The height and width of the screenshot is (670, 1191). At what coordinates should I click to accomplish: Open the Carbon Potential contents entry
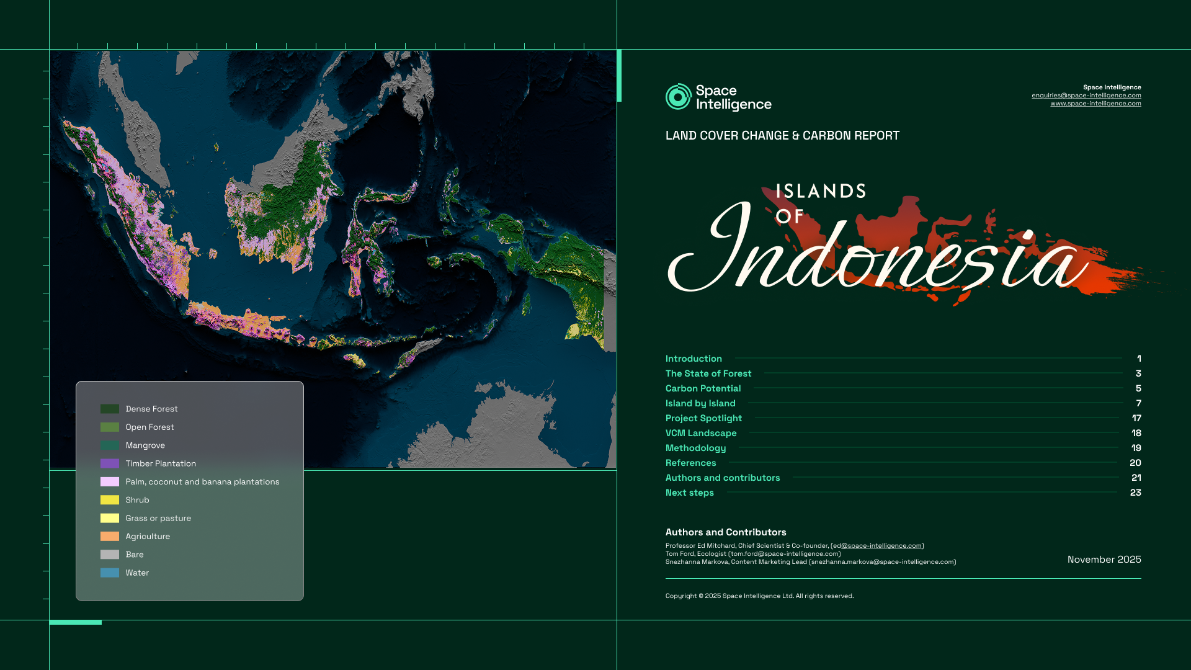(x=703, y=388)
